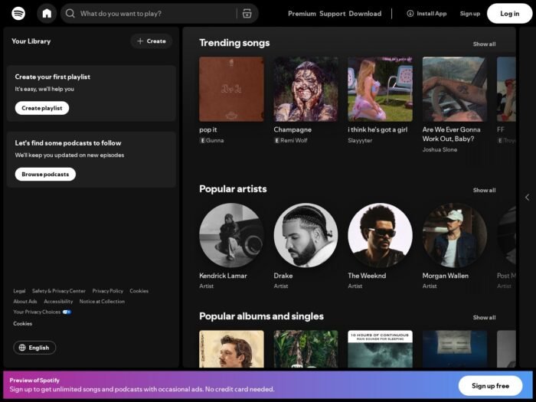Show all Trending songs
The image size is (536, 402).
click(484, 44)
